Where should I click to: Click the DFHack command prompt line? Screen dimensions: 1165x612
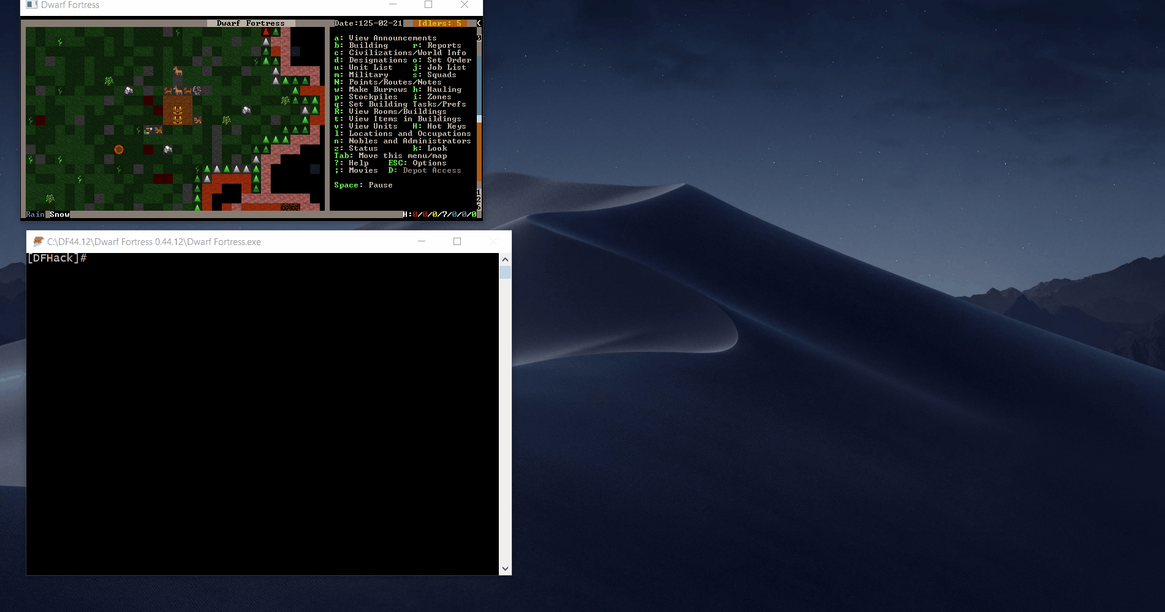point(57,258)
